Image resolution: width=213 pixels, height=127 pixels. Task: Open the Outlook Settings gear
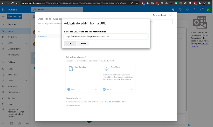(x=187, y=10)
